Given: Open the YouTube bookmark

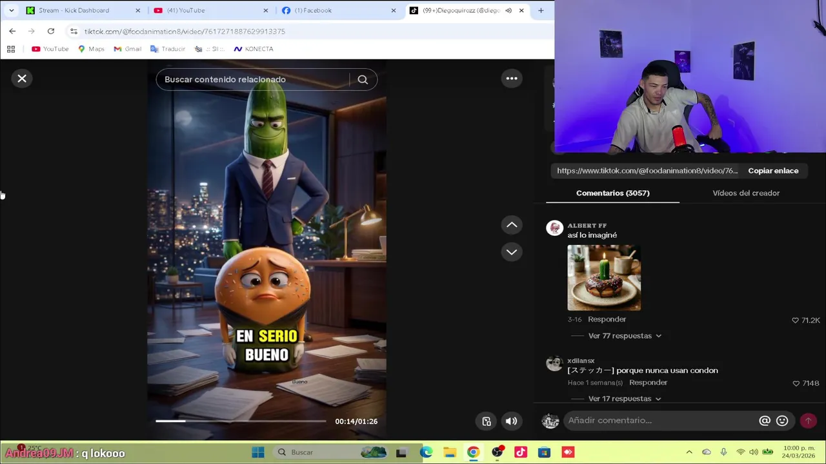Looking at the screenshot, I should [x=50, y=49].
